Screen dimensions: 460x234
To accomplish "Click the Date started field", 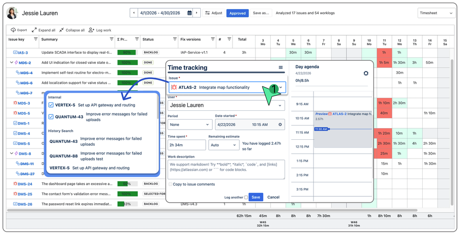I will tap(250, 125).
